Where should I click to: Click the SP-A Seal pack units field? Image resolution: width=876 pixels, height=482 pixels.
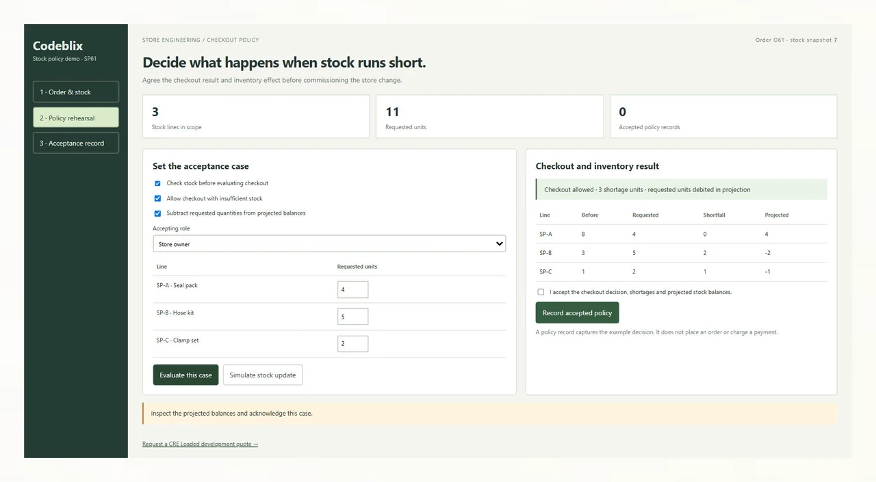pos(352,290)
